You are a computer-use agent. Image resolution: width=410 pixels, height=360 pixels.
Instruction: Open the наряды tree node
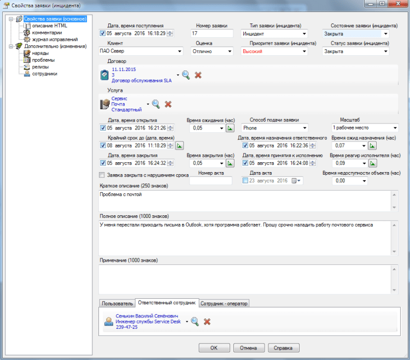[x=40, y=53]
